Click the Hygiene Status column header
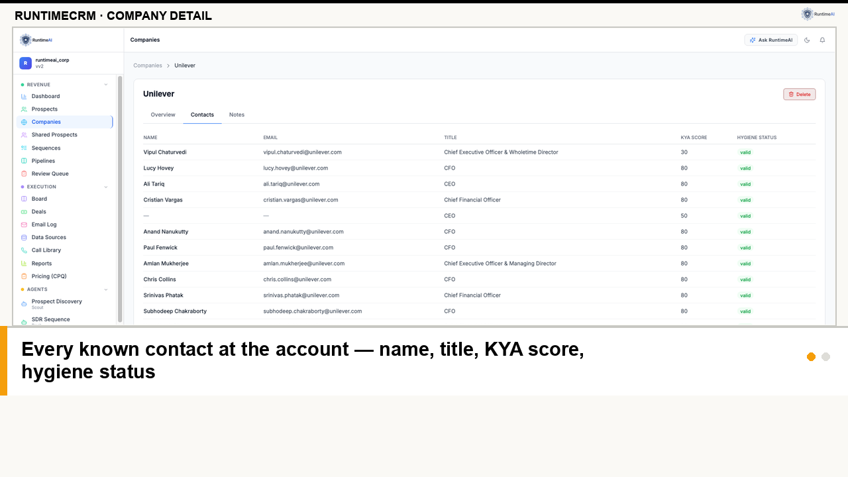The image size is (848, 477). tap(757, 138)
